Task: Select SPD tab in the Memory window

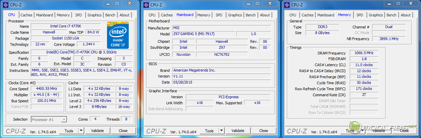Action: pyautogui.click(x=360, y=15)
